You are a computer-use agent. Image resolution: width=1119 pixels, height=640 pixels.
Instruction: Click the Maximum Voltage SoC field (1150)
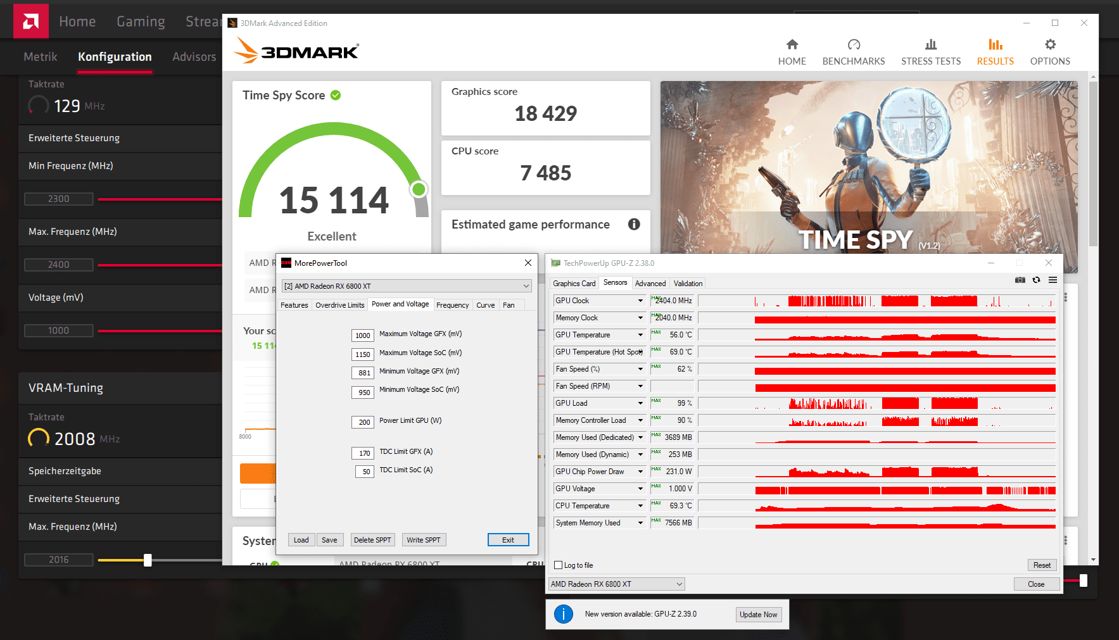click(363, 355)
